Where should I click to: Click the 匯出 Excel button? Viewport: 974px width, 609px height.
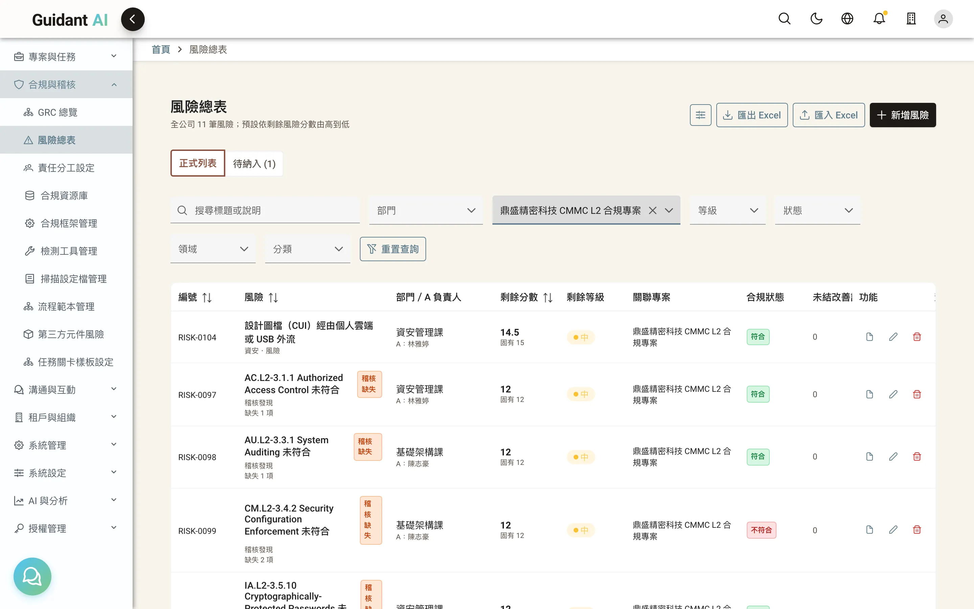coord(752,115)
